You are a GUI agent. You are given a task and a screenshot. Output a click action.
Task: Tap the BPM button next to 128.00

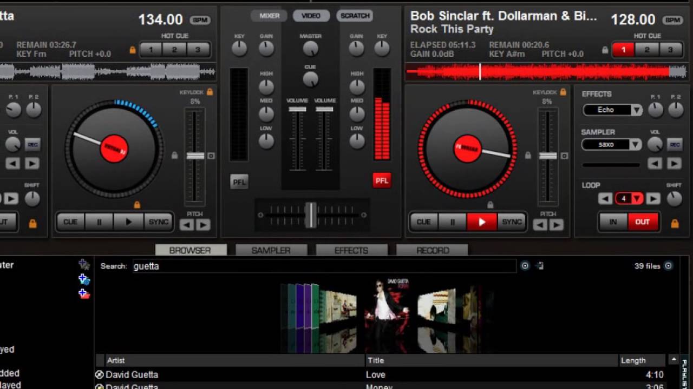[x=672, y=20]
